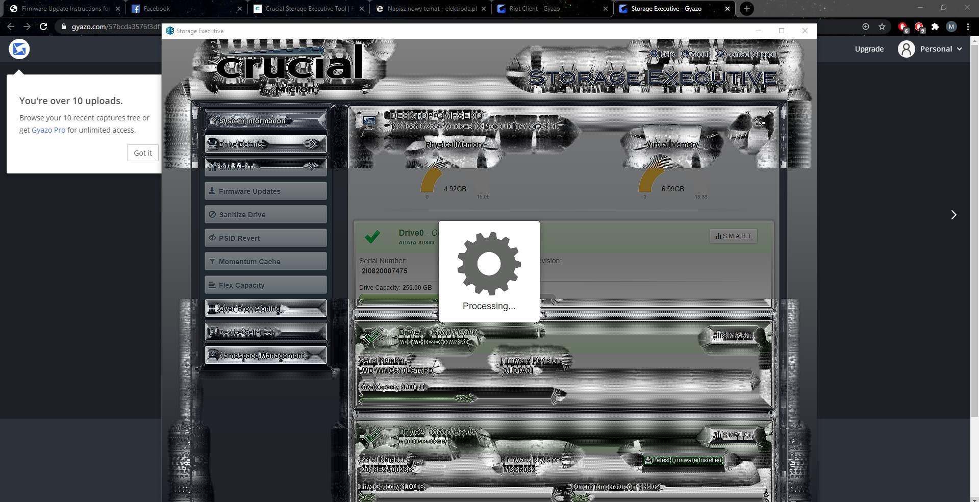Open Namespace Management section
The image size is (979, 502).
(x=266, y=355)
